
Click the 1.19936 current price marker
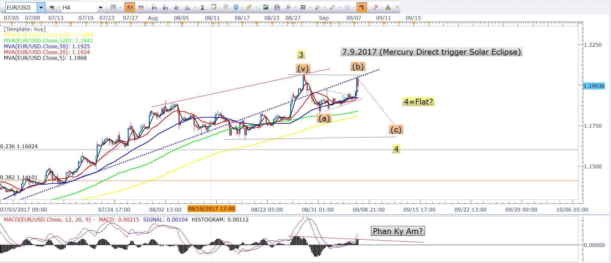click(x=594, y=86)
